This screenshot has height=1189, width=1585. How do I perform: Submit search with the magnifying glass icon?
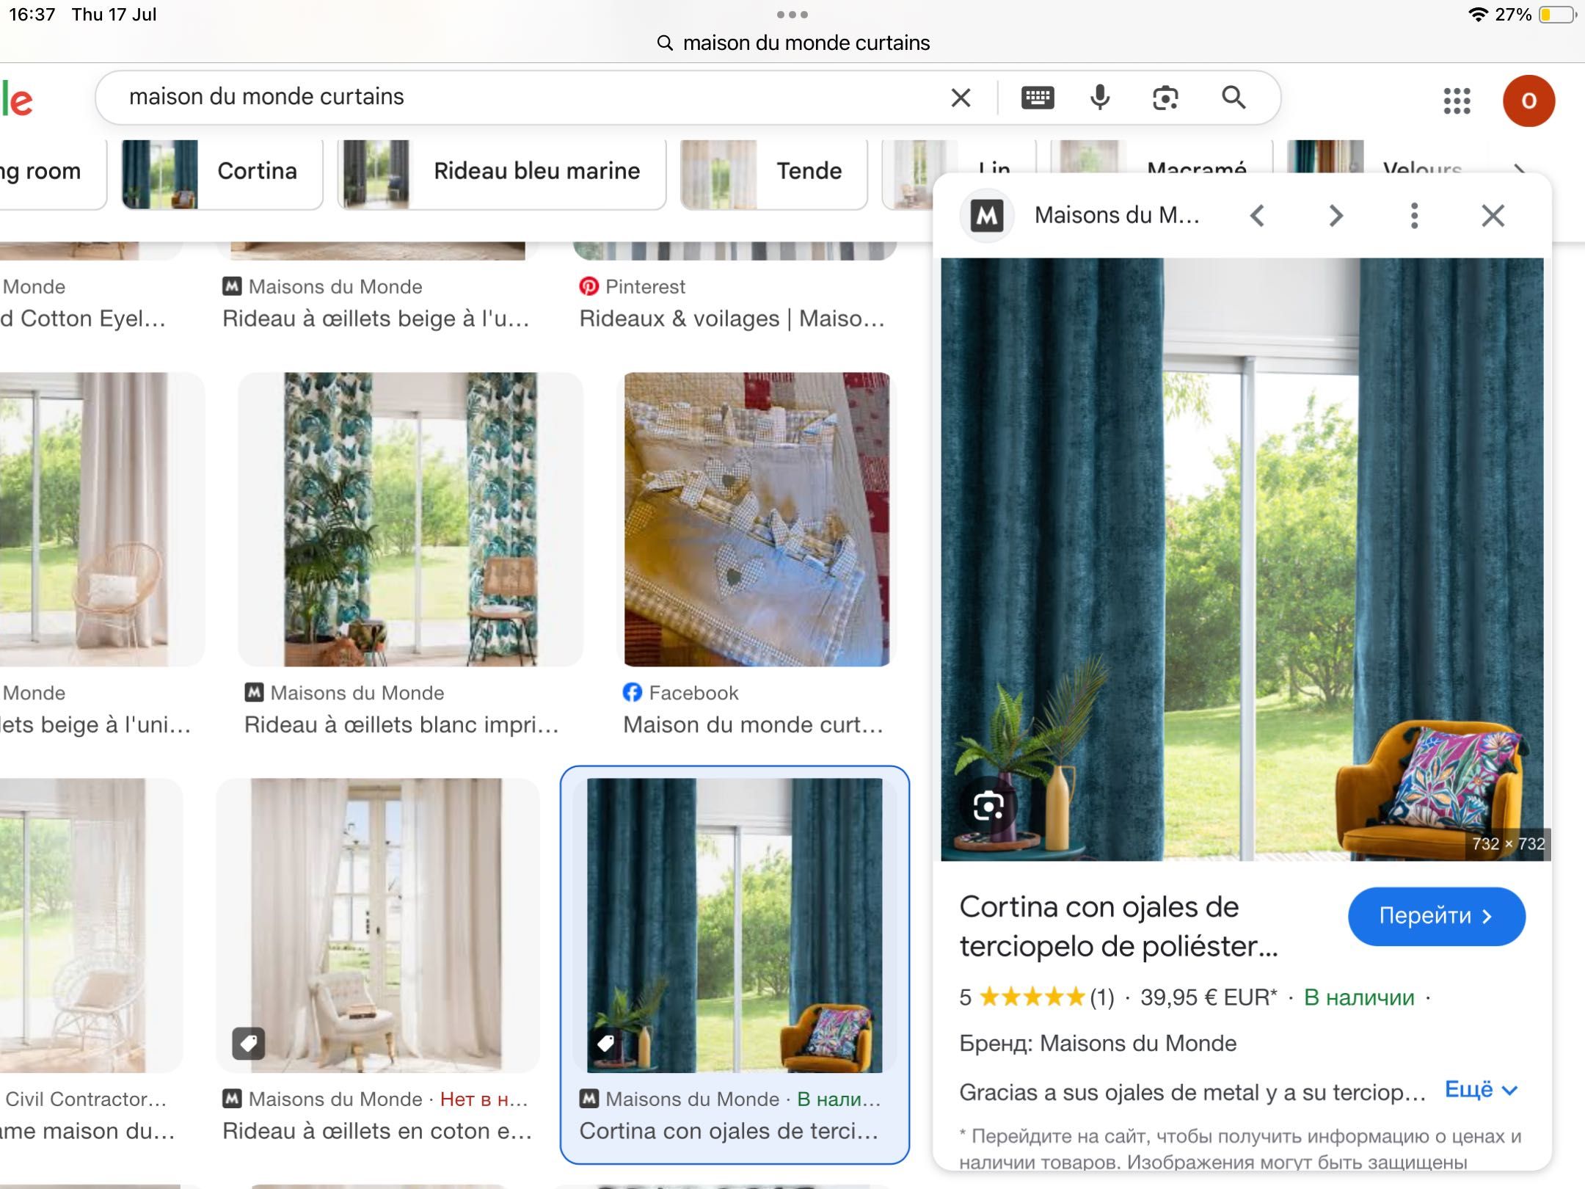[x=1234, y=97]
